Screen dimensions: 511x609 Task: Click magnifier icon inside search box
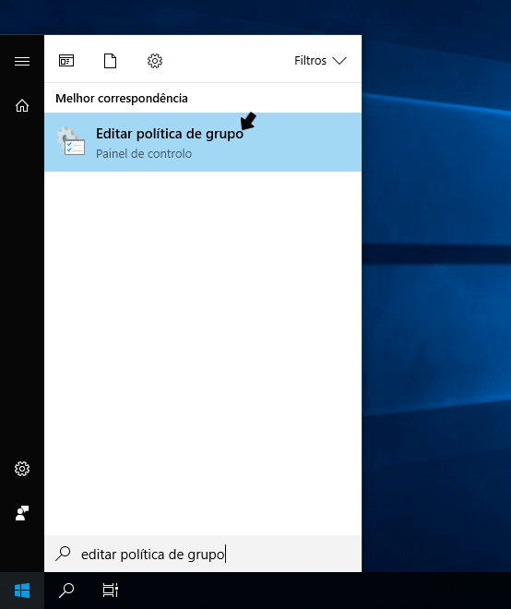click(63, 554)
